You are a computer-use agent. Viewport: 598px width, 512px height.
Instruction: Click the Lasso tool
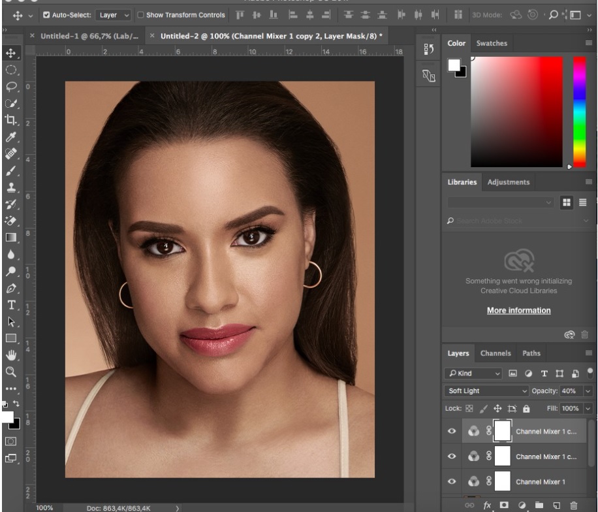(x=11, y=86)
